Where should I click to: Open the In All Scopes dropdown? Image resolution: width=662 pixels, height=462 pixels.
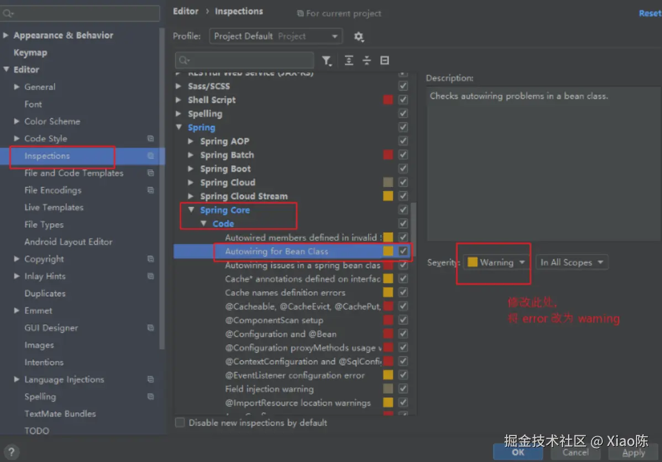(x=571, y=262)
